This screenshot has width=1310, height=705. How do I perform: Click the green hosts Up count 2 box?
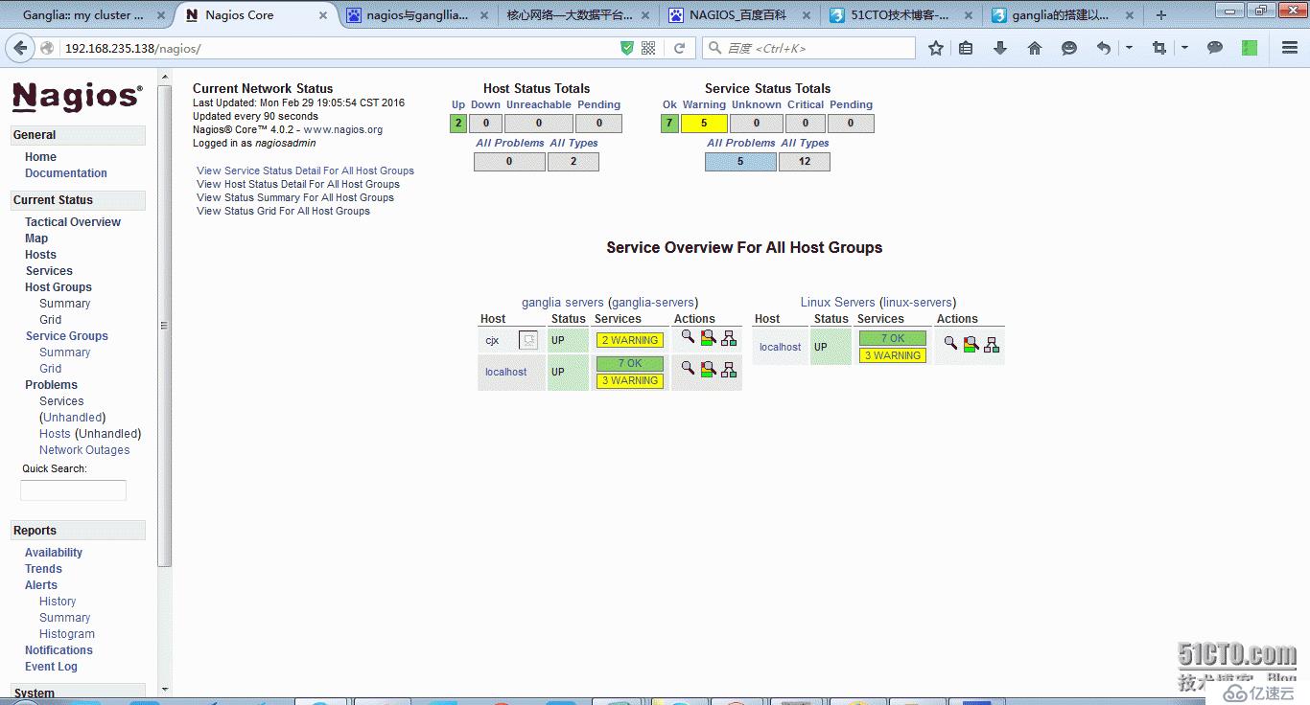(x=458, y=123)
